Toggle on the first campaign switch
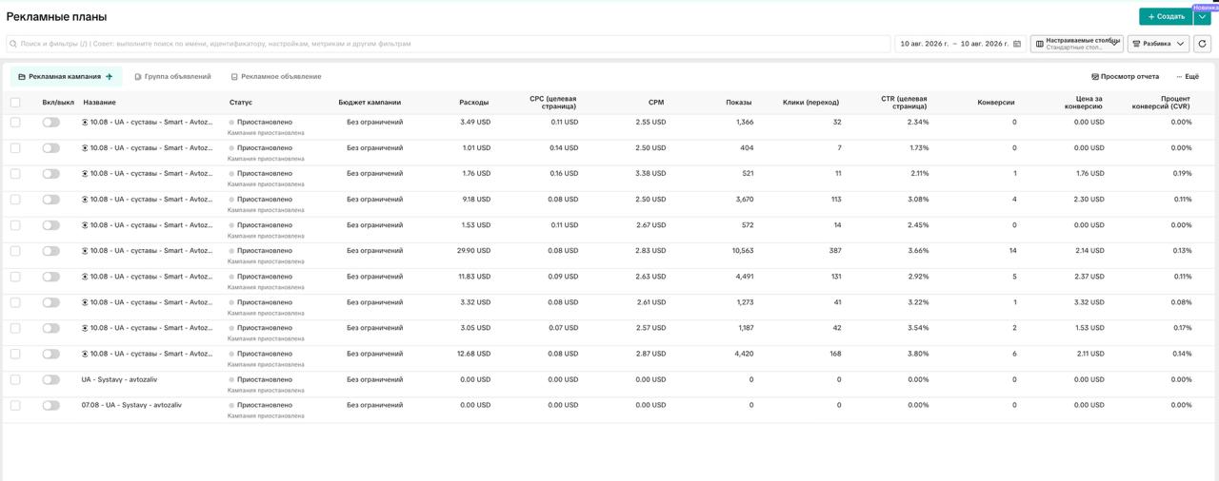Image resolution: width=1219 pixels, height=481 pixels. tap(51, 122)
